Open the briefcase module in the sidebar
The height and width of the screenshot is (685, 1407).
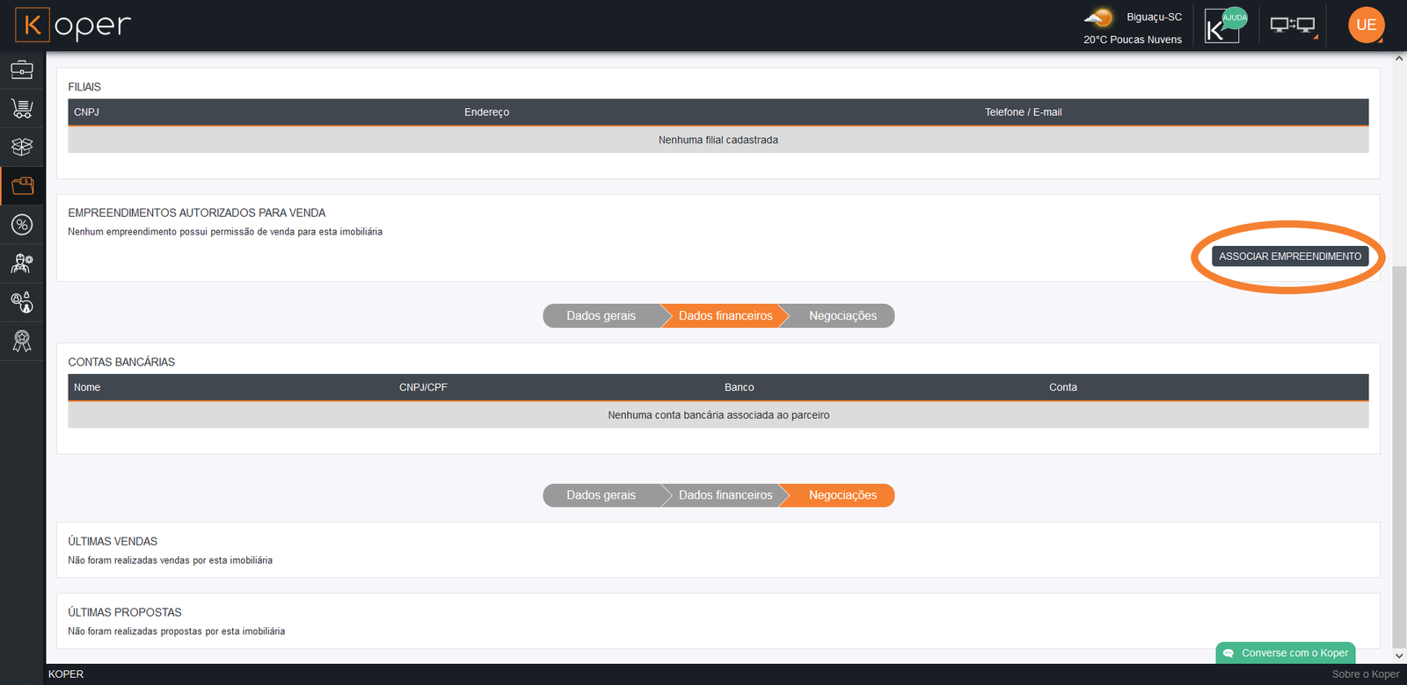click(x=22, y=69)
